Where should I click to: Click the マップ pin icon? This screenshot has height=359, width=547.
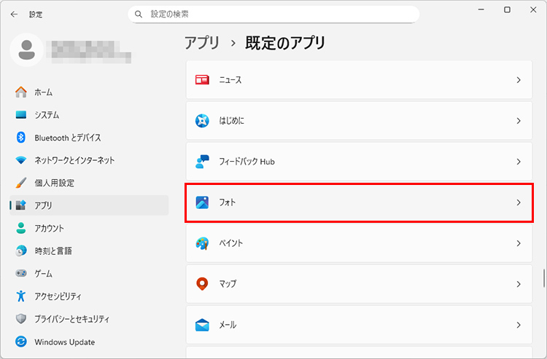click(203, 284)
